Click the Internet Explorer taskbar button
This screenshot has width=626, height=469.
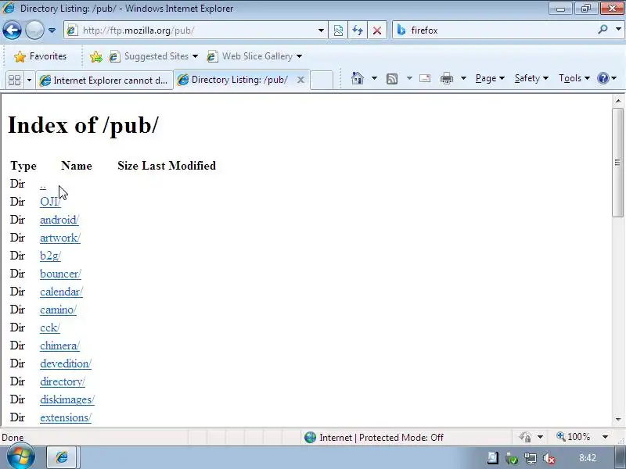point(62,457)
